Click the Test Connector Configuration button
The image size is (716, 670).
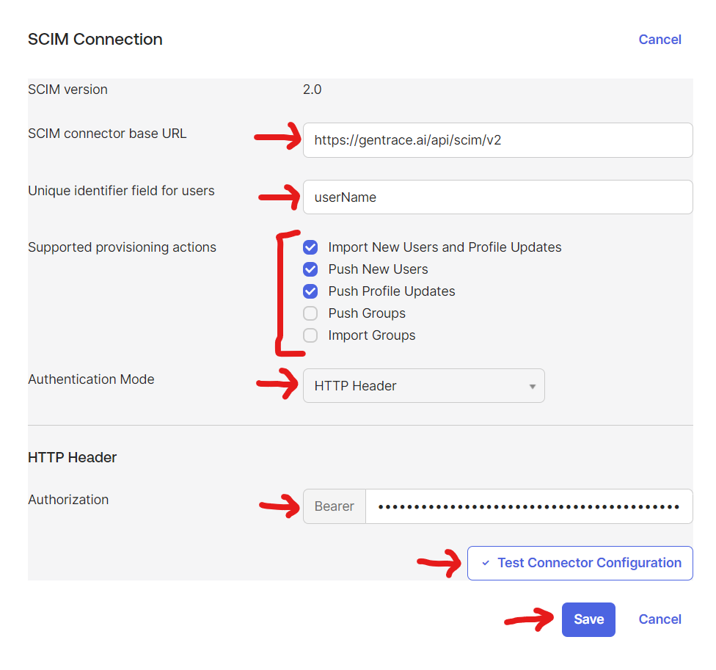pos(580,562)
